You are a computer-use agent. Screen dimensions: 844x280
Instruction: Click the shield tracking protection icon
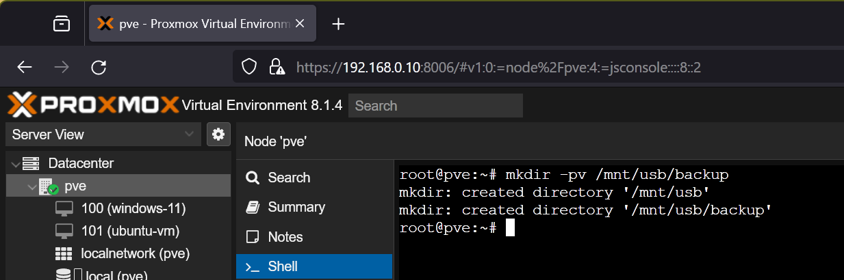pos(250,67)
